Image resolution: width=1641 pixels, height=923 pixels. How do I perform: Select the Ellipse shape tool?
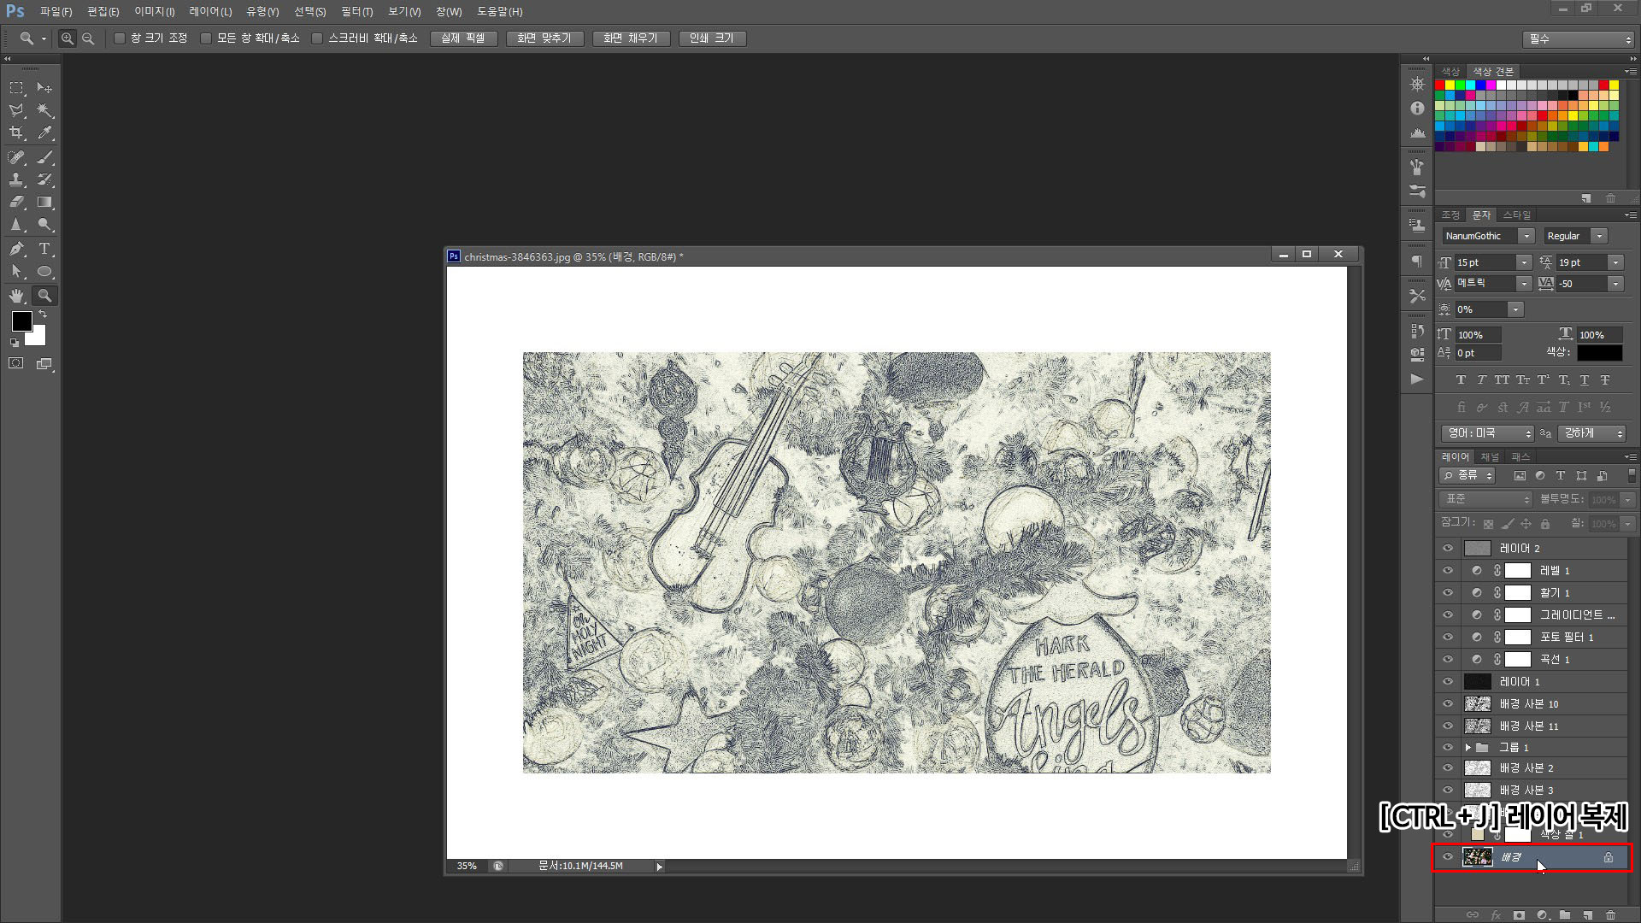44,272
